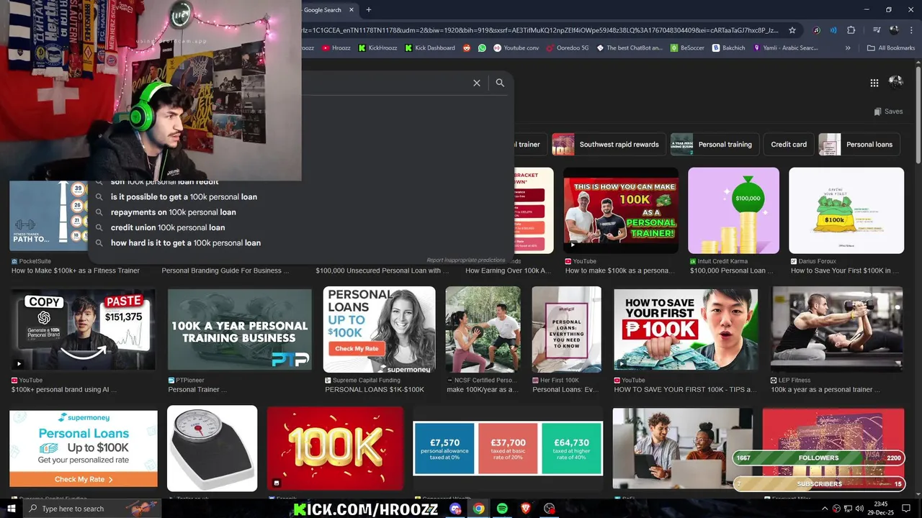Open the COPY PASTE $151,375 video thumbnail
Screen dimensions: 922x518
point(83,330)
